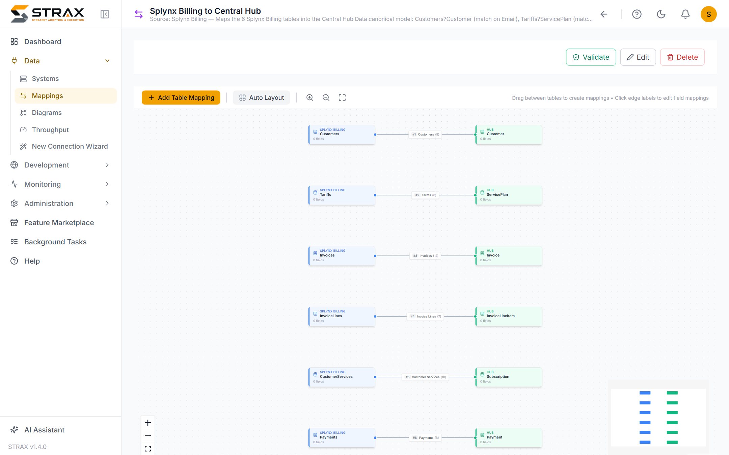Open edge label #3 Invoices
This screenshot has height=455, width=729.
point(425,256)
